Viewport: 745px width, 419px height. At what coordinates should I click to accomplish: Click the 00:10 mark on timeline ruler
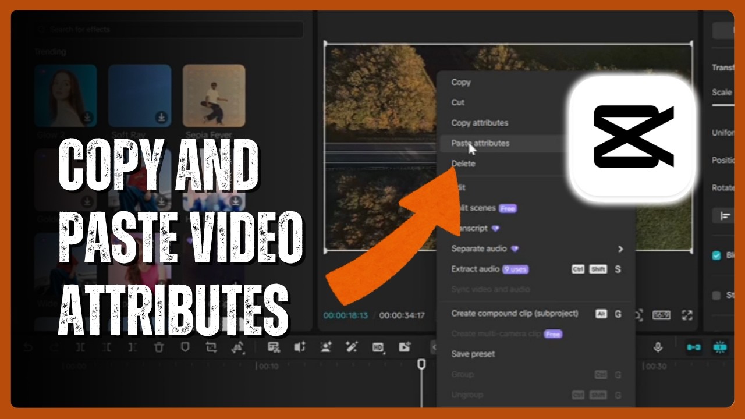pos(268,367)
